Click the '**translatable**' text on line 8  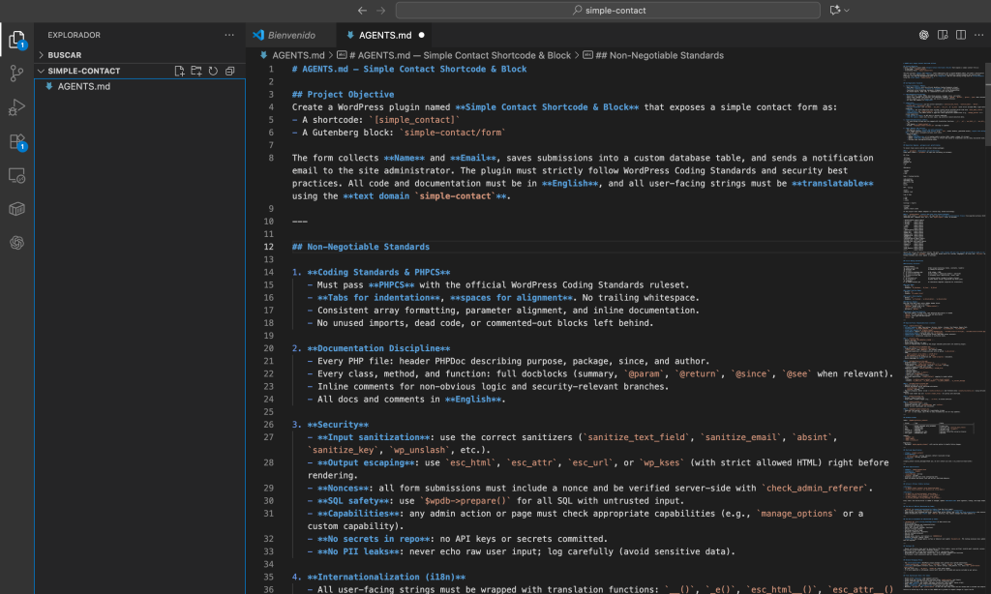(x=832, y=183)
